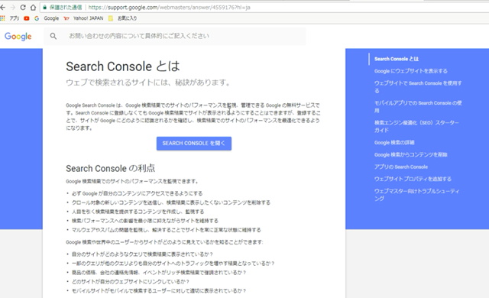Go back with the browser back arrow
The height and width of the screenshot is (298, 489).
pyautogui.click(x=2, y=7)
